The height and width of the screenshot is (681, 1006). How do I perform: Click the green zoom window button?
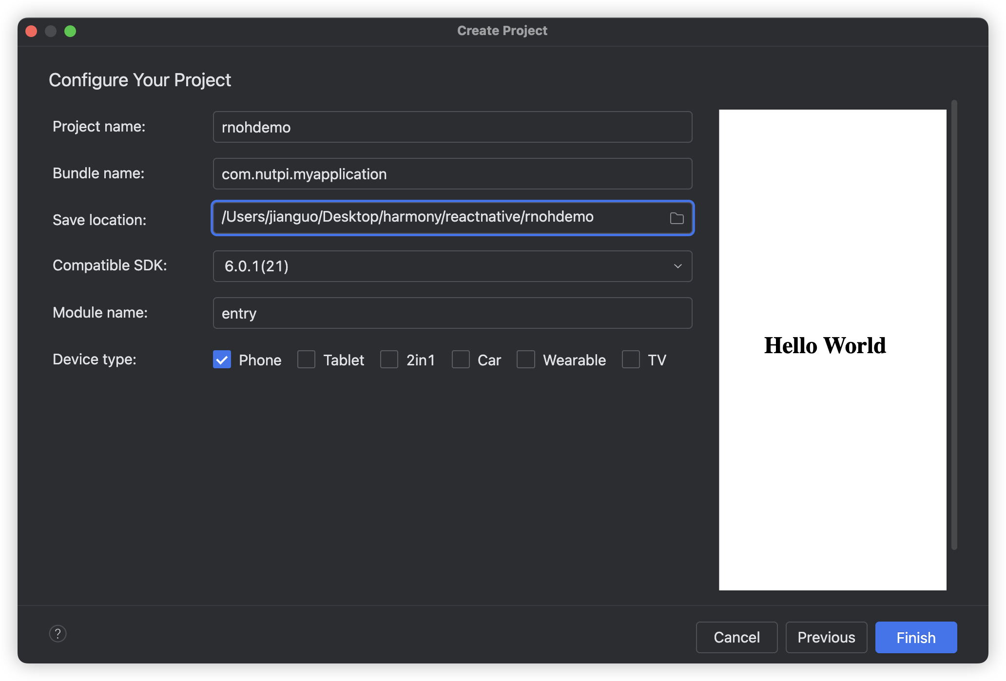coord(70,31)
